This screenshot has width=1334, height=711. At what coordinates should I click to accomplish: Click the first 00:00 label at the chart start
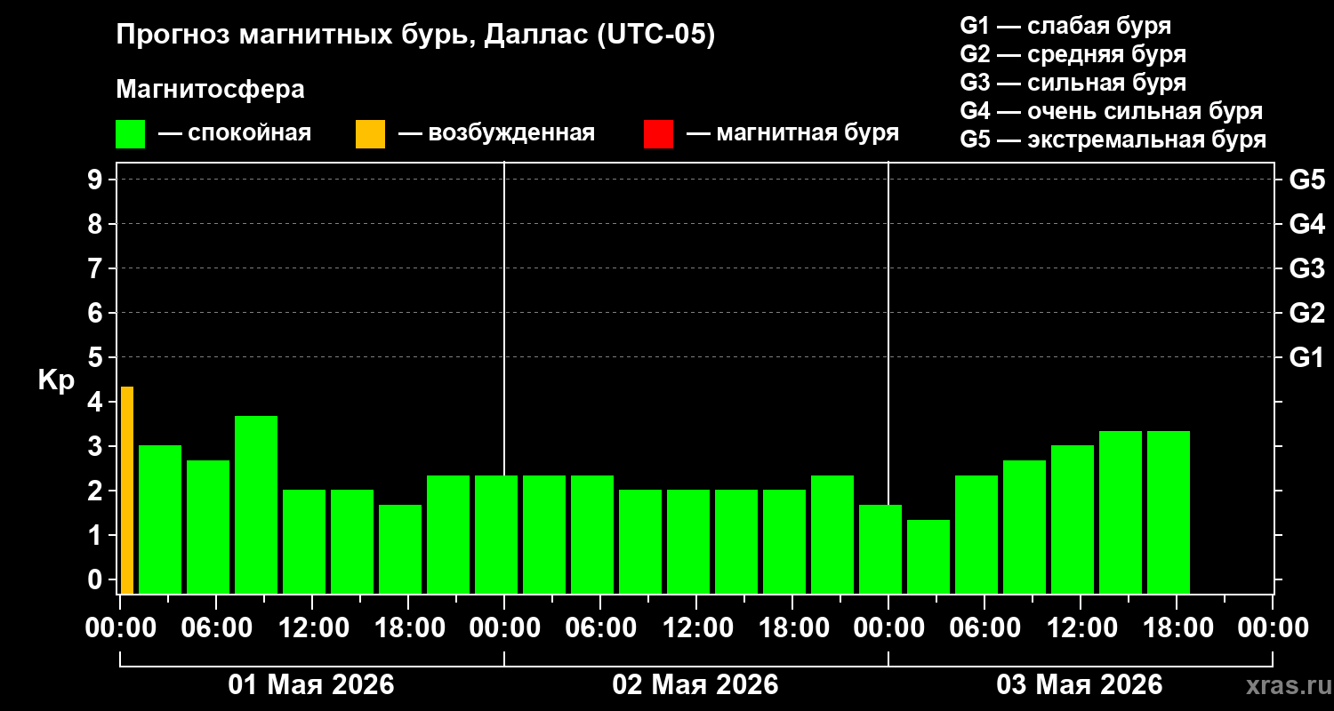[x=120, y=627]
